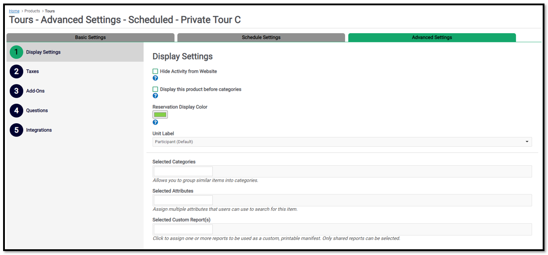This screenshot has height=255, width=548.
Task: Enable Hide Activity from Website checkbox
Action: click(155, 71)
